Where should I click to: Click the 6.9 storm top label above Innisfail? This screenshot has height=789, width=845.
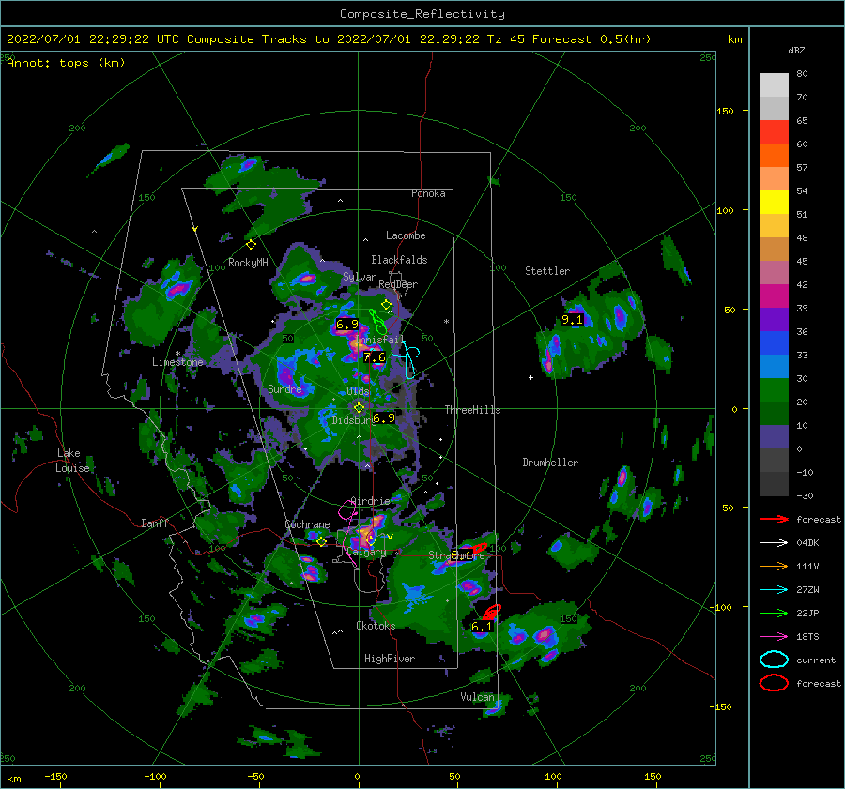point(347,325)
